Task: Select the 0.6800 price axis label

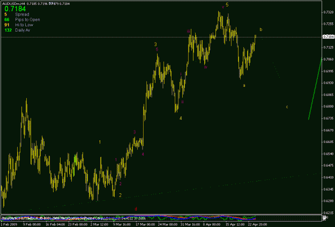Action: [x=329, y=107]
